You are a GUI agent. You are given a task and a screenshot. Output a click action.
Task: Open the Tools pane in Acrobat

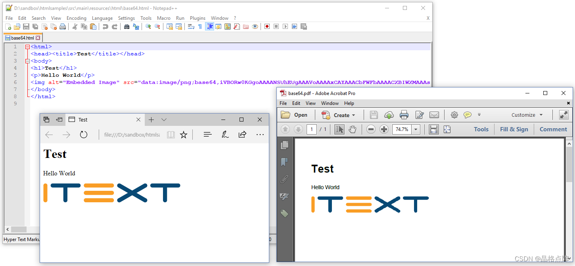[x=481, y=129]
